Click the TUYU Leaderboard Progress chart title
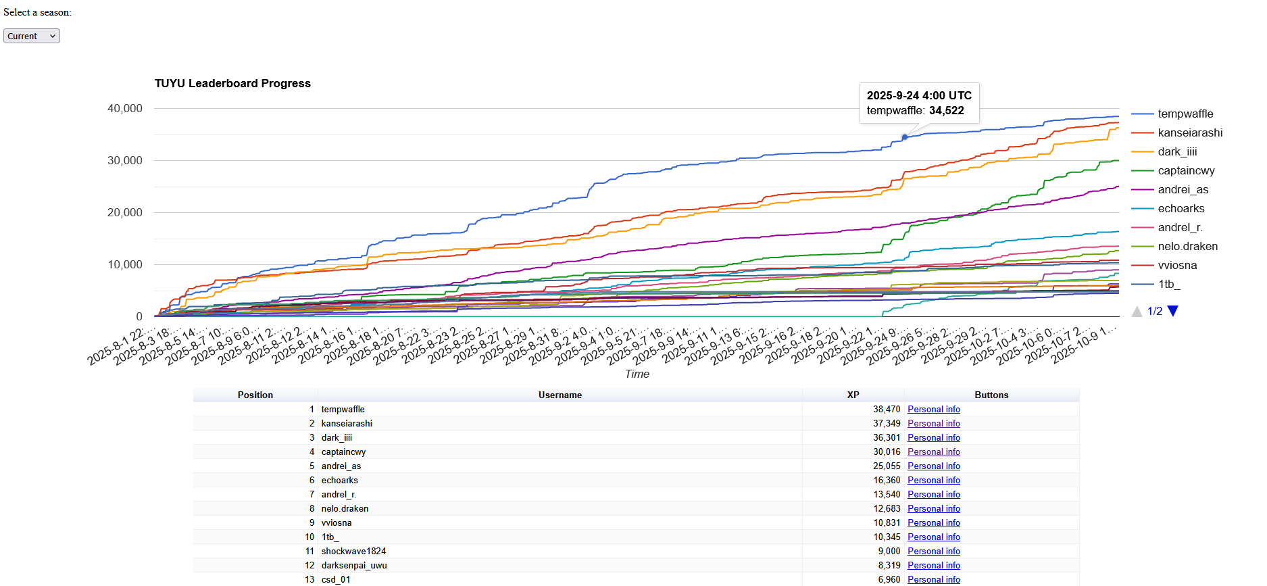This screenshot has width=1267, height=586. (232, 83)
